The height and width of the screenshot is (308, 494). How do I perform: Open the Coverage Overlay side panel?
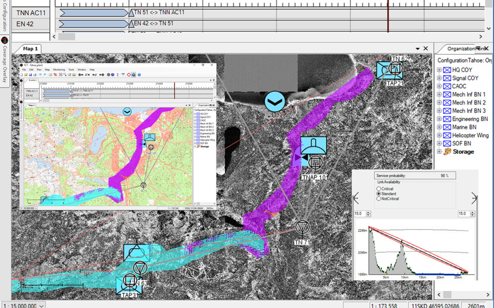pos(5,61)
